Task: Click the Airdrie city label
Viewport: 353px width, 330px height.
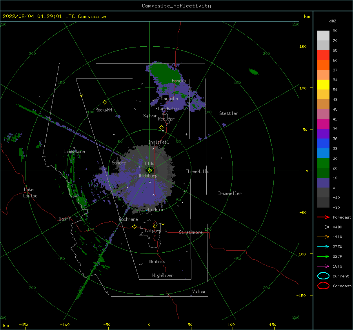Action: (x=155, y=210)
